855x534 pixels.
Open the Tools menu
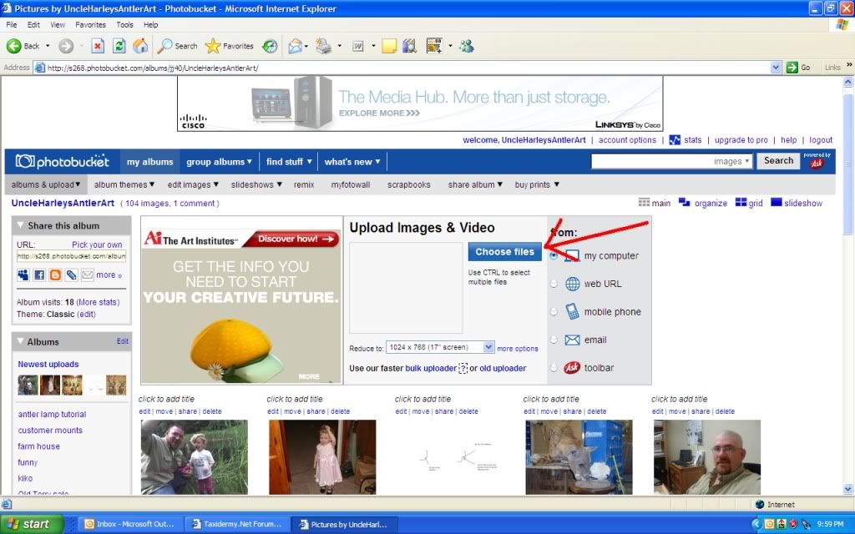(124, 24)
